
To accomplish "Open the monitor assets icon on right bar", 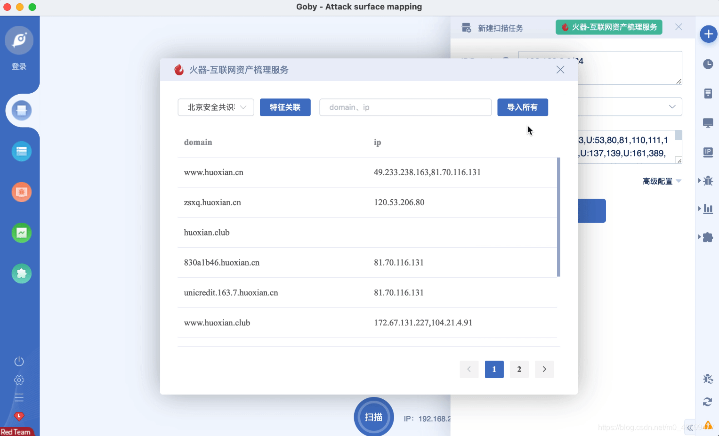I will (x=708, y=123).
